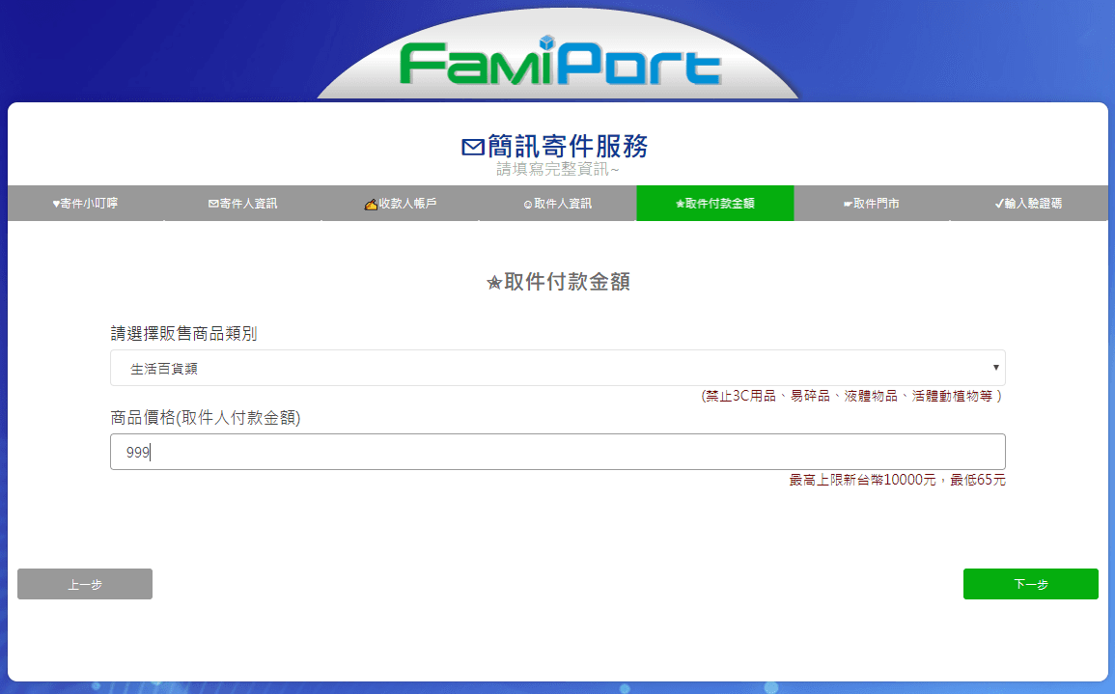Screen dimensions: 1115x694
Task: Focus the price field containing 999
Action: click(558, 452)
